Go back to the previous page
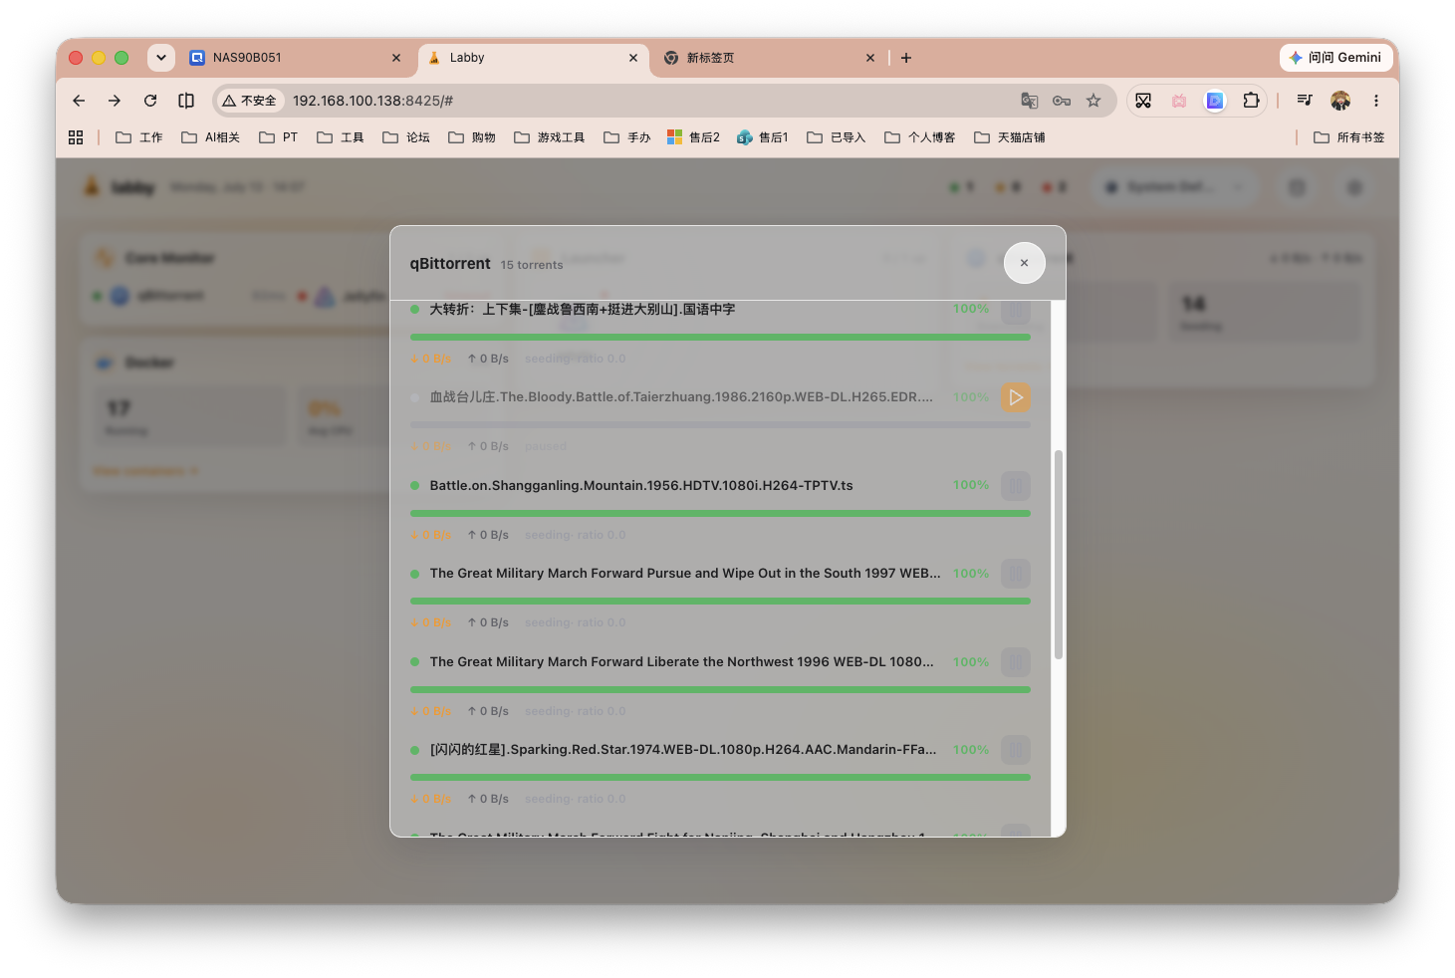The height and width of the screenshot is (978, 1455). pyautogui.click(x=79, y=101)
